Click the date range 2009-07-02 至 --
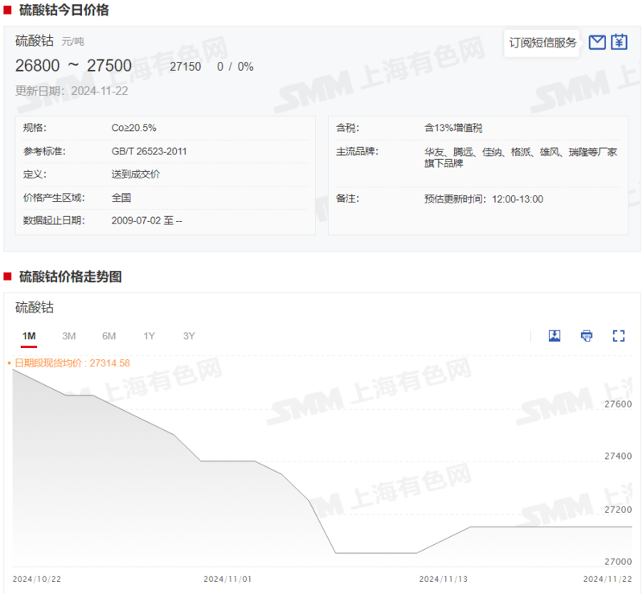Screen dimensions: 643x594 147,221
